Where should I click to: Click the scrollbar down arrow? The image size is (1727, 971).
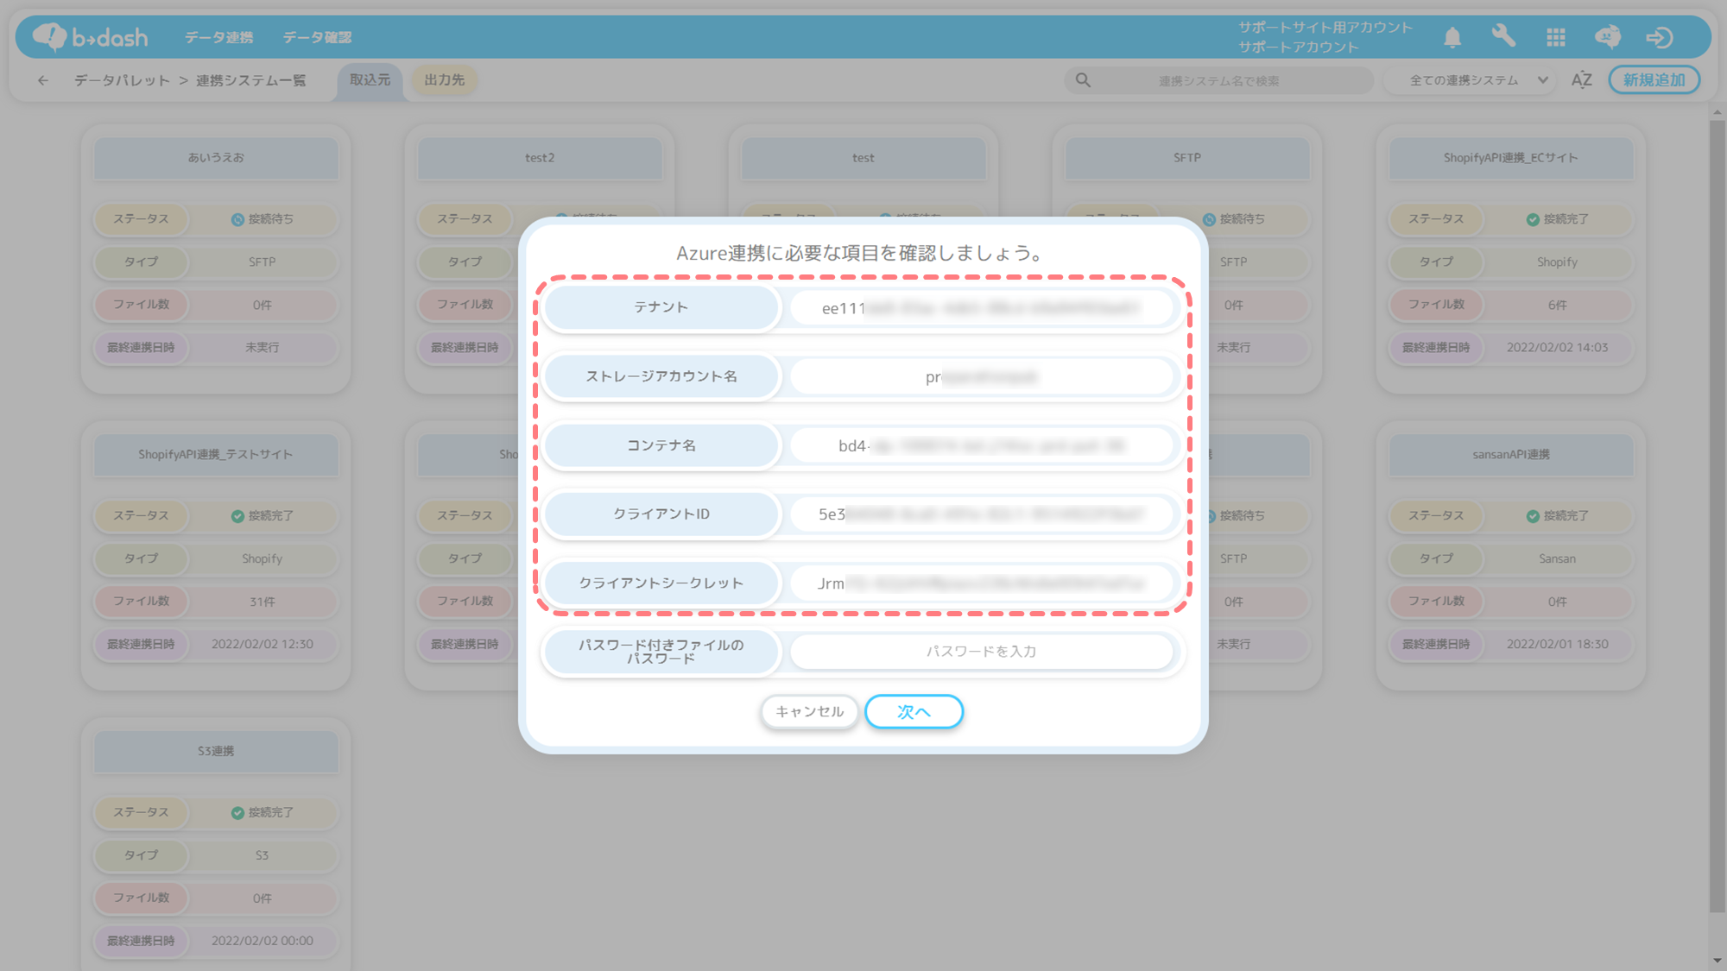click(x=1717, y=961)
